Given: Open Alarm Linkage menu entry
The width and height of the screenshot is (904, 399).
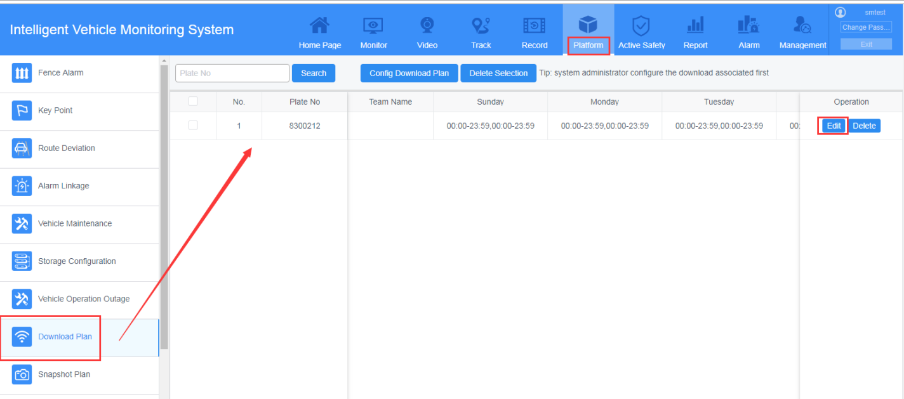Looking at the screenshot, I should pos(79,186).
